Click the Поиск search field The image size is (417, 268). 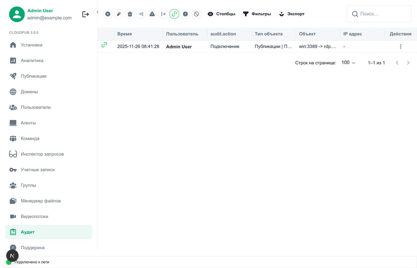tap(383, 14)
